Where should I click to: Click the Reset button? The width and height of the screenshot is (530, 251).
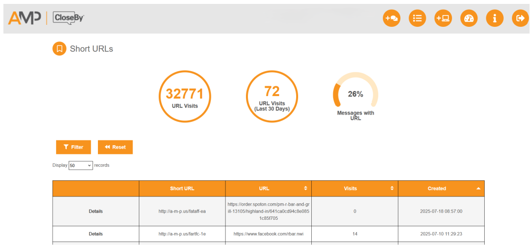point(115,147)
